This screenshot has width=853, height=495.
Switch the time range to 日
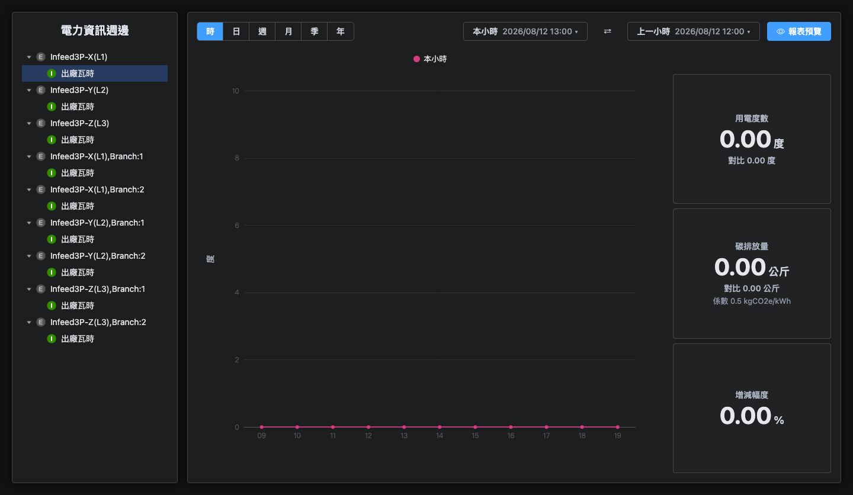tap(236, 31)
